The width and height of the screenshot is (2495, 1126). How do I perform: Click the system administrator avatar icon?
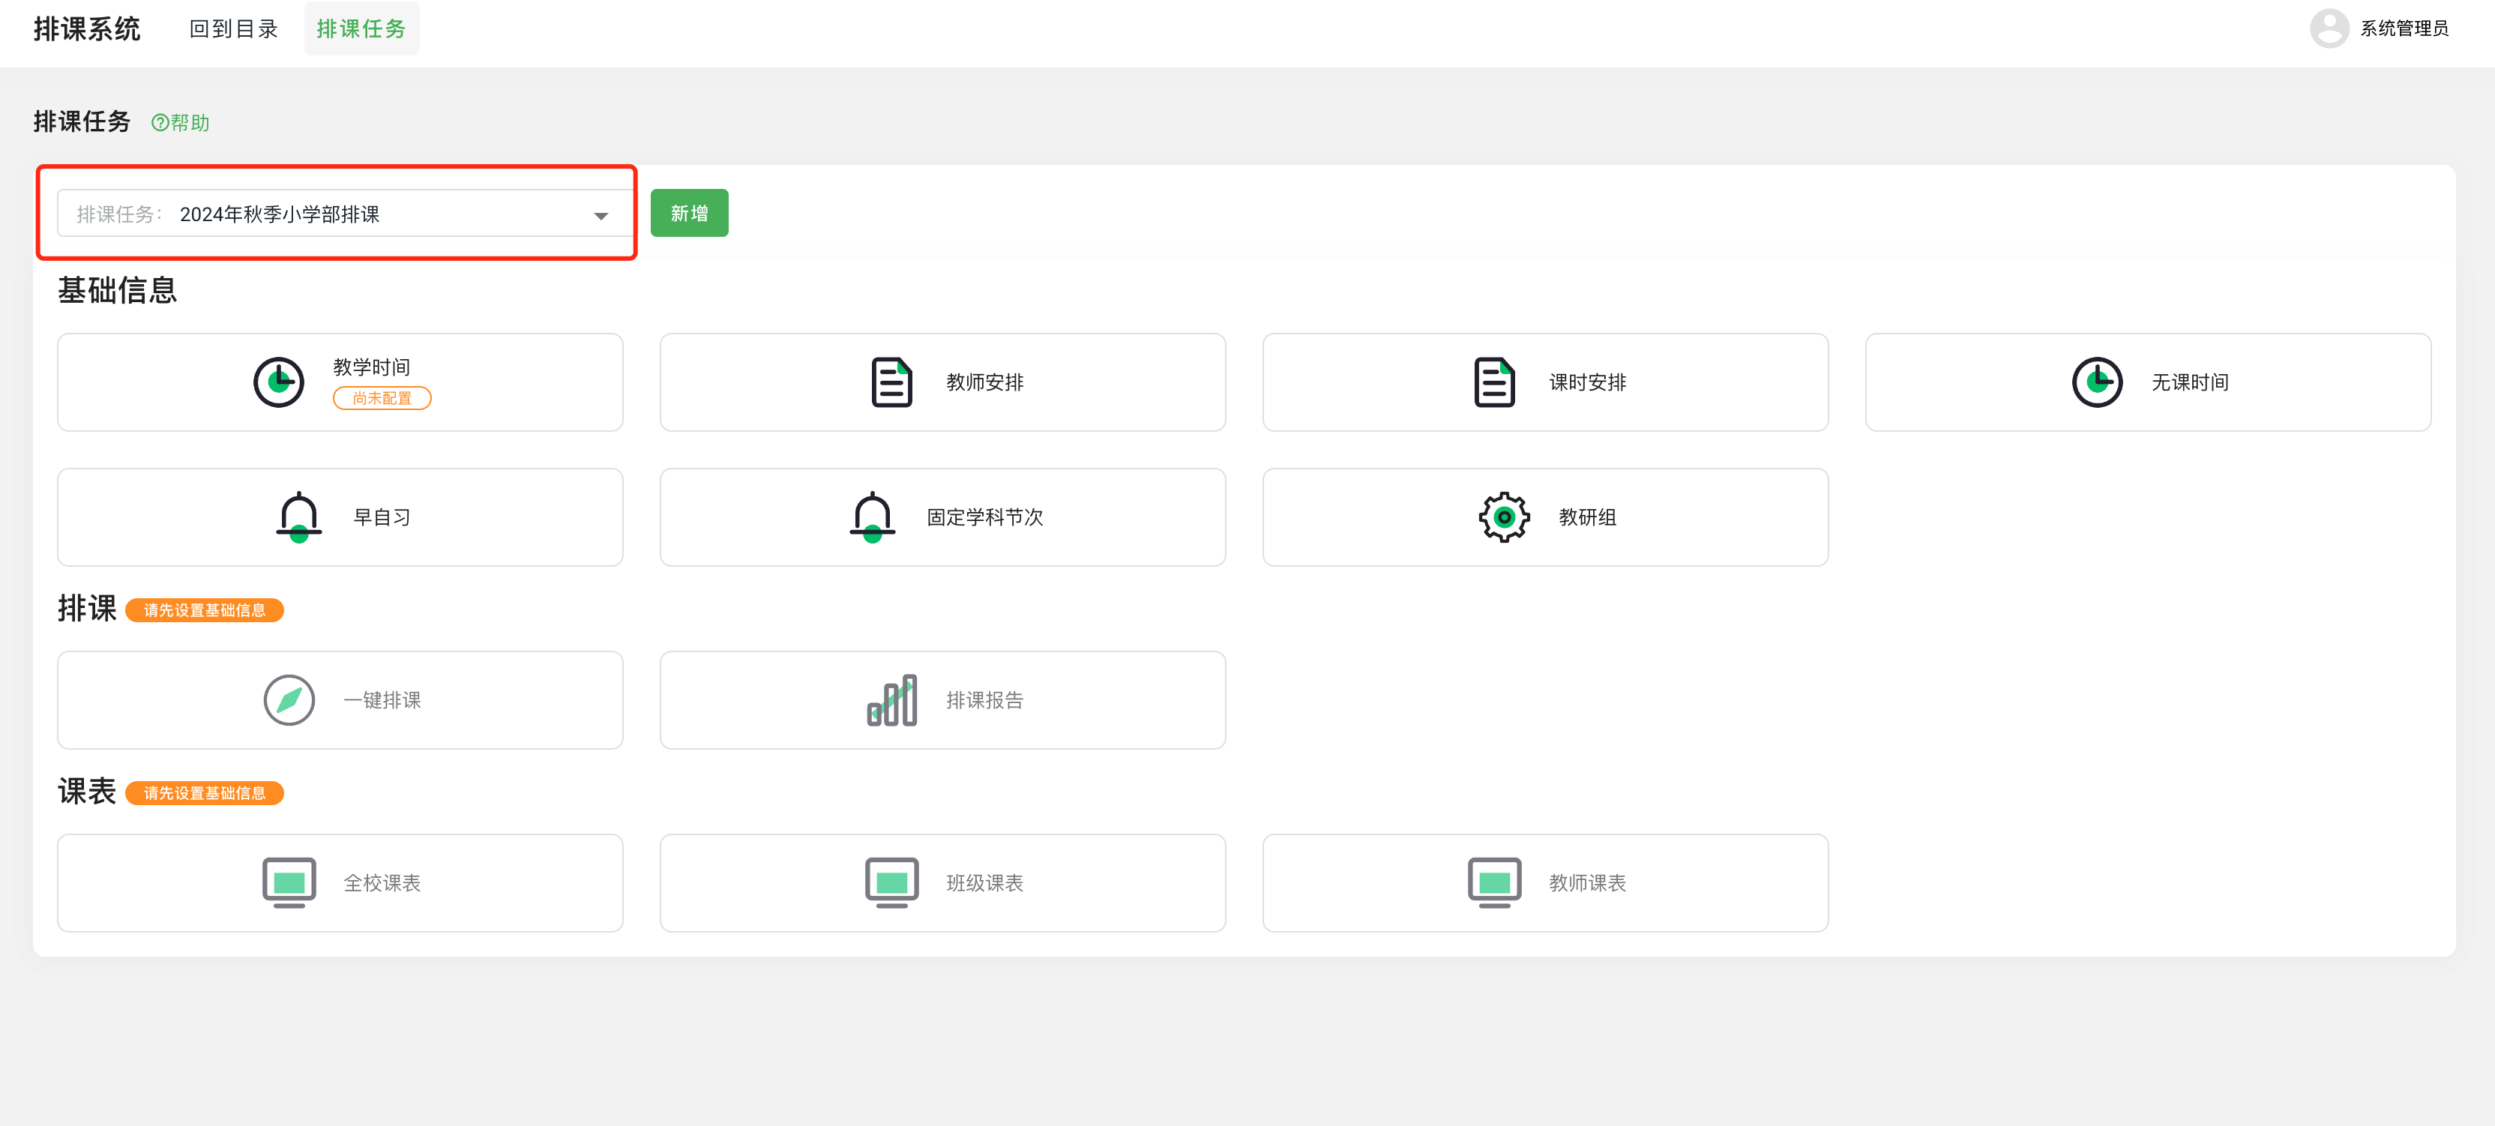point(2329,28)
